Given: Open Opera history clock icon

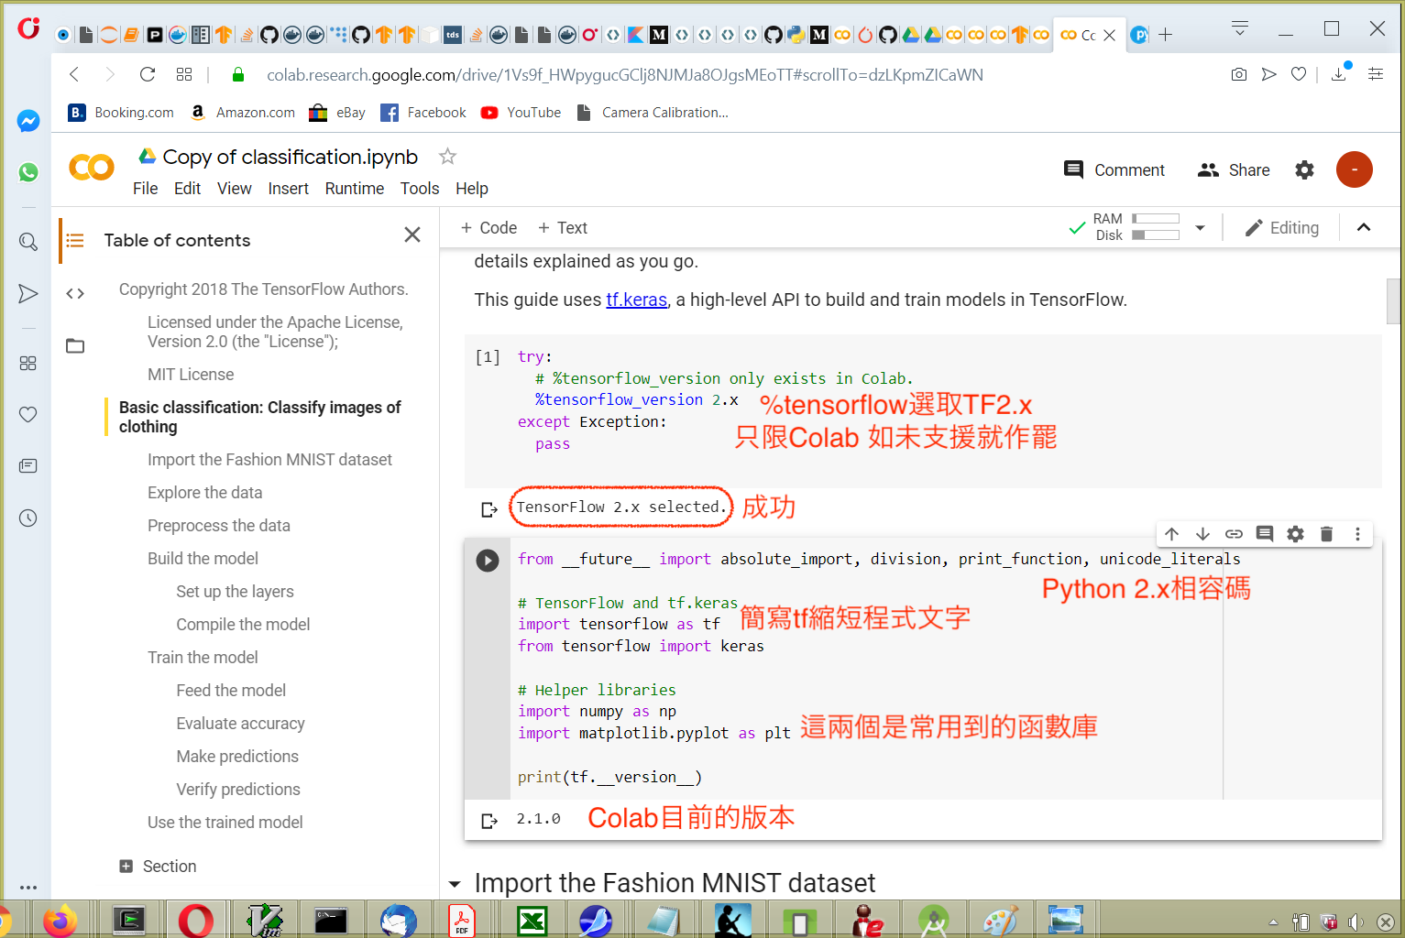Looking at the screenshot, I should [28, 518].
